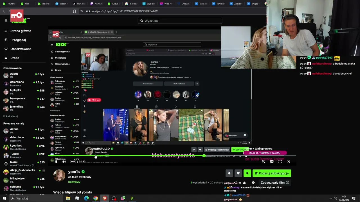Switch to the delordione browser tab
The height and width of the screenshot is (202, 360).
point(44,4)
